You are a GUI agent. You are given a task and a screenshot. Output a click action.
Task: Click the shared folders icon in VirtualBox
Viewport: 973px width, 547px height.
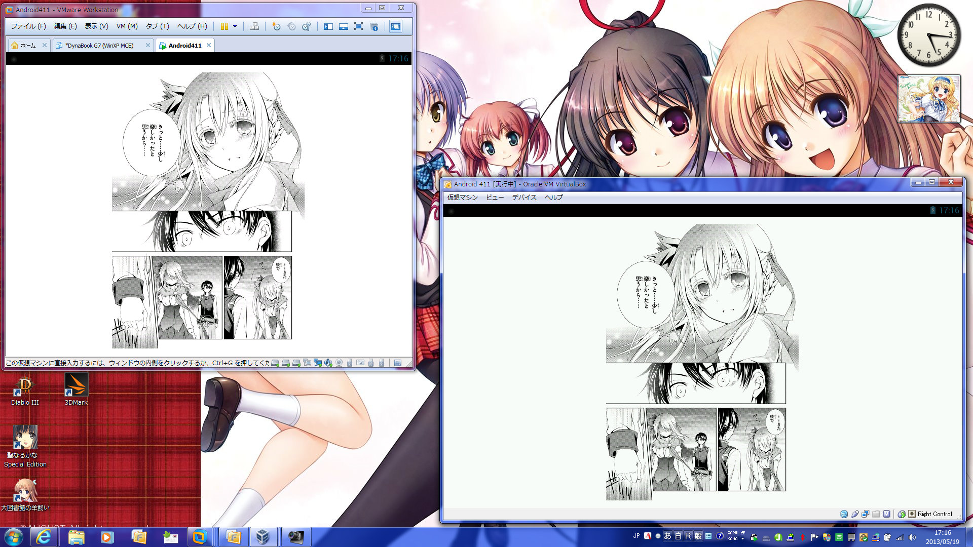(x=876, y=514)
